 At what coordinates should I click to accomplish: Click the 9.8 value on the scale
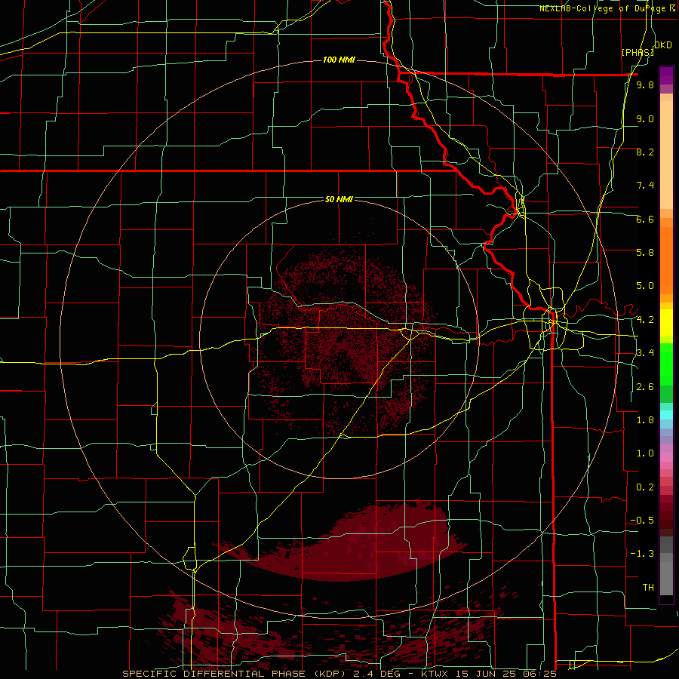[x=645, y=84]
